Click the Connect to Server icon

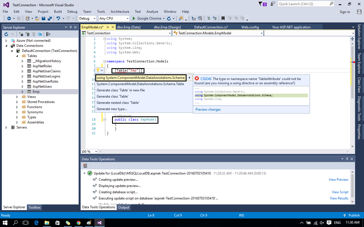coord(28,34)
